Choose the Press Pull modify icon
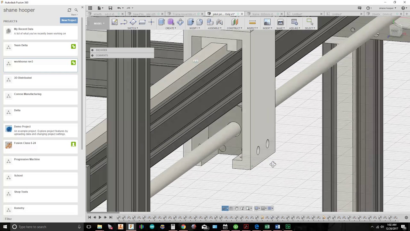 191,22
